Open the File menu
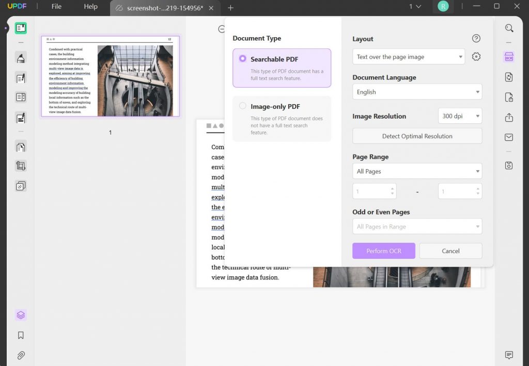 coord(56,7)
